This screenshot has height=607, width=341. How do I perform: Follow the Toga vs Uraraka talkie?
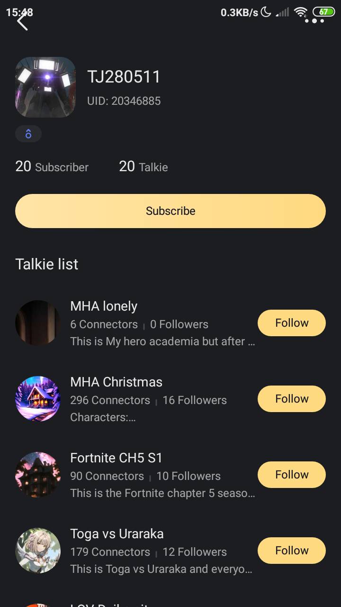tap(292, 551)
